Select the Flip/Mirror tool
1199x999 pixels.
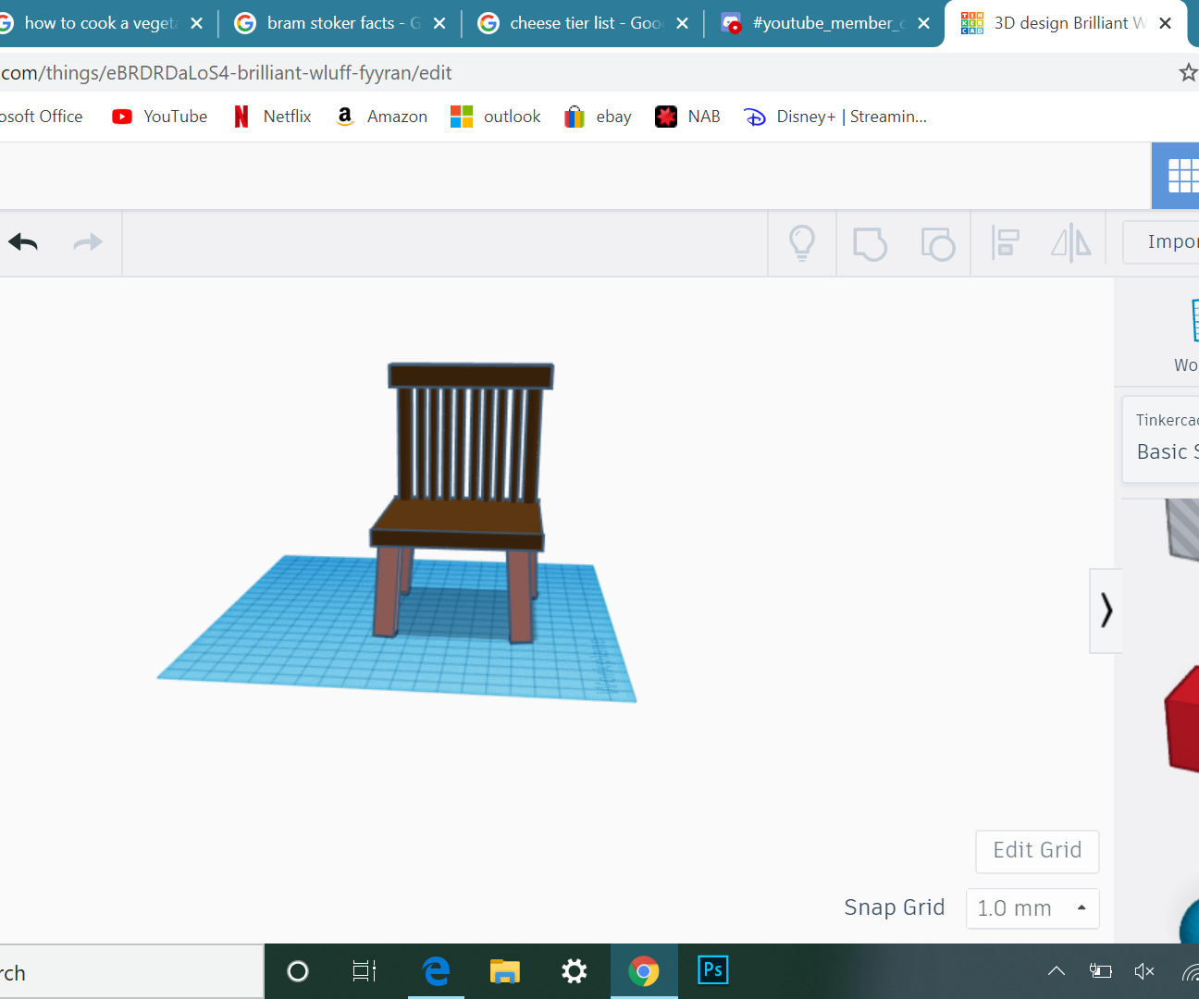click(1070, 243)
